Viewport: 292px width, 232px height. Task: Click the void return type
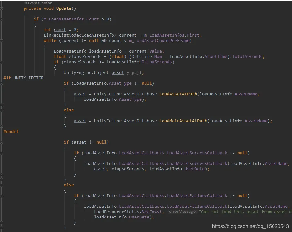click(x=49, y=8)
